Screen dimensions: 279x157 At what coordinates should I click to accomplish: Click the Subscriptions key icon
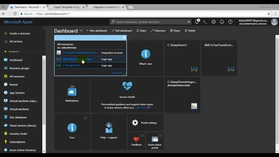point(6,142)
